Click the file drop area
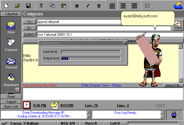The image size is (184, 125). pyautogui.click(x=103, y=94)
